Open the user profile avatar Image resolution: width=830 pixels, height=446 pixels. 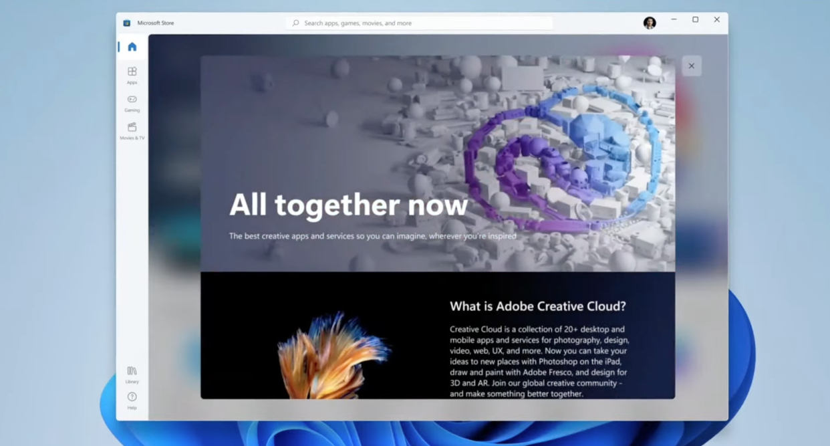(x=650, y=23)
